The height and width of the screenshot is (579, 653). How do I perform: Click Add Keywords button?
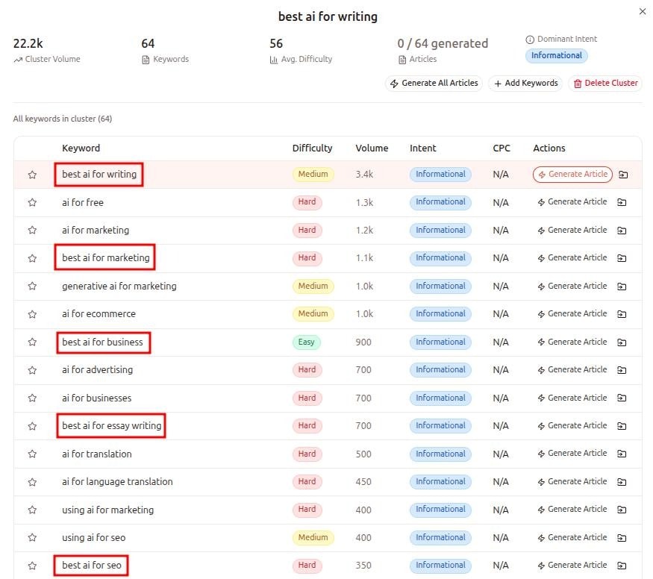coord(525,84)
